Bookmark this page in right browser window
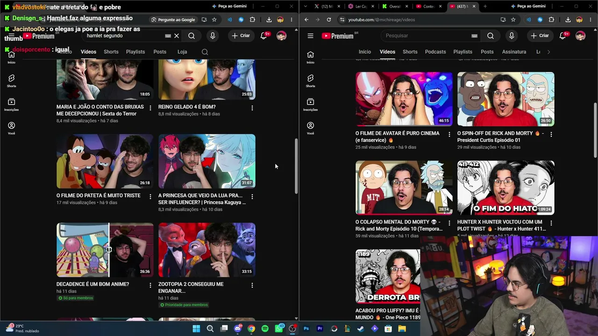 click(x=513, y=20)
